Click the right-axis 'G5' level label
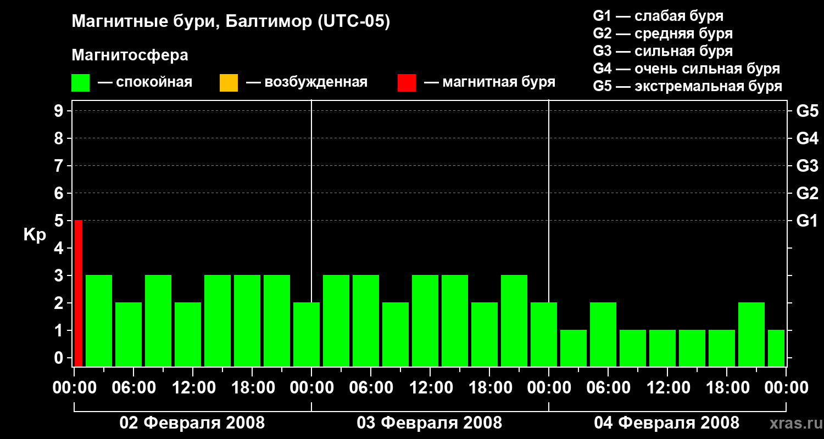Viewport: 824px width, 439px height. click(x=808, y=111)
